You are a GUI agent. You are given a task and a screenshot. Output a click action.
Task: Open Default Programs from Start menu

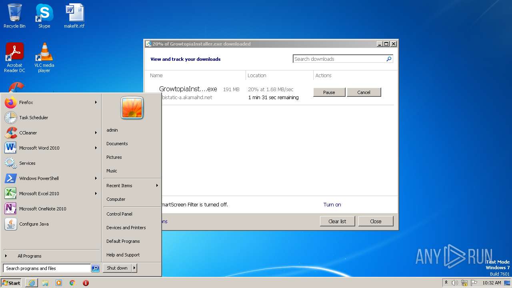132,241
